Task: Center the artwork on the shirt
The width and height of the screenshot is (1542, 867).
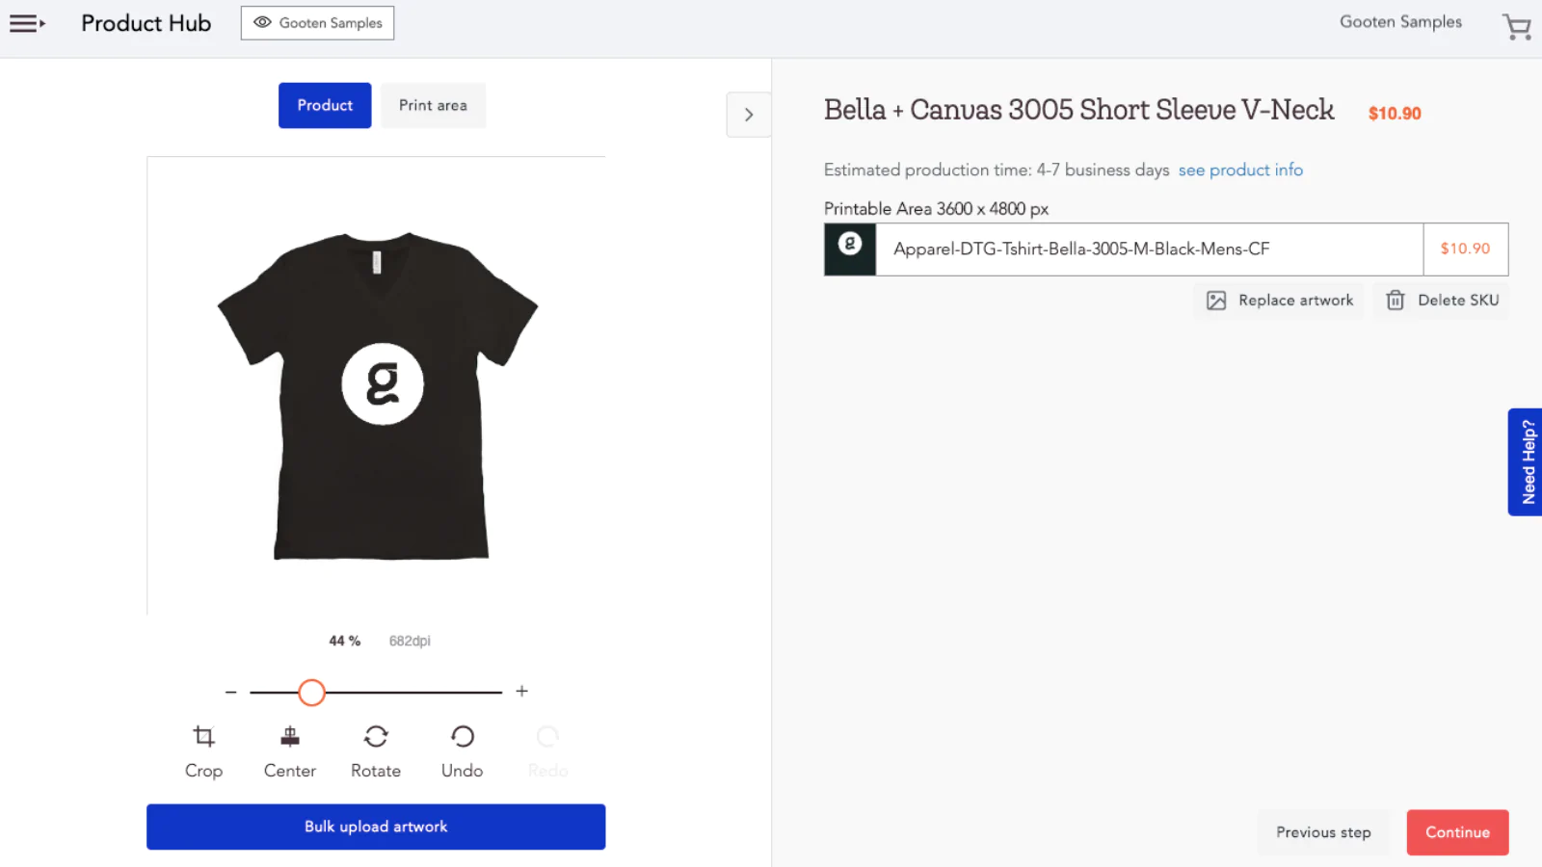Action: (290, 737)
